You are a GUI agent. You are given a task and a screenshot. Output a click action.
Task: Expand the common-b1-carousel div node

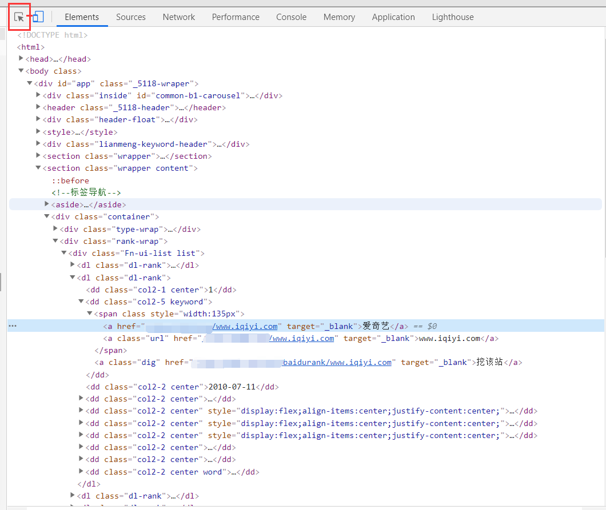point(38,95)
